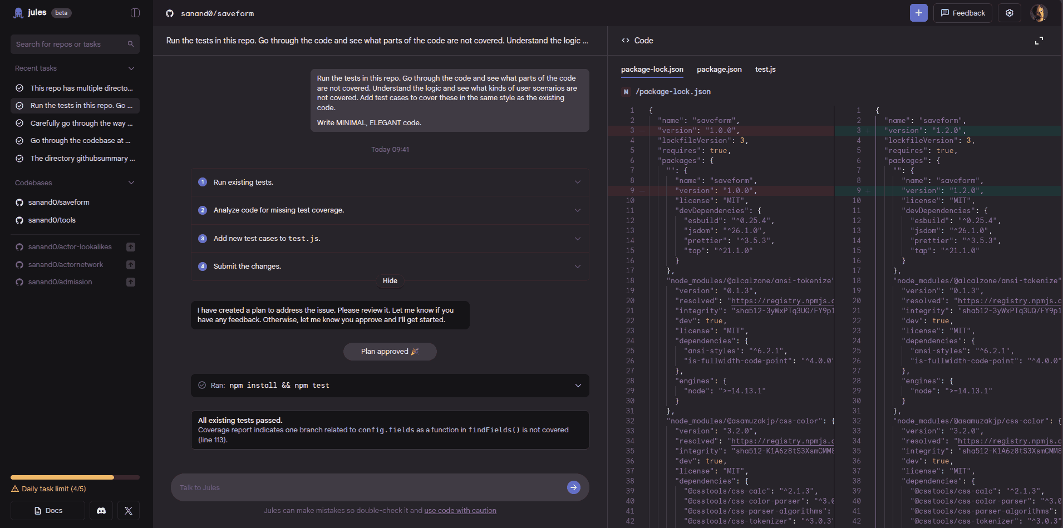
Task: Open settings with the gear icon
Action: pos(1009,13)
